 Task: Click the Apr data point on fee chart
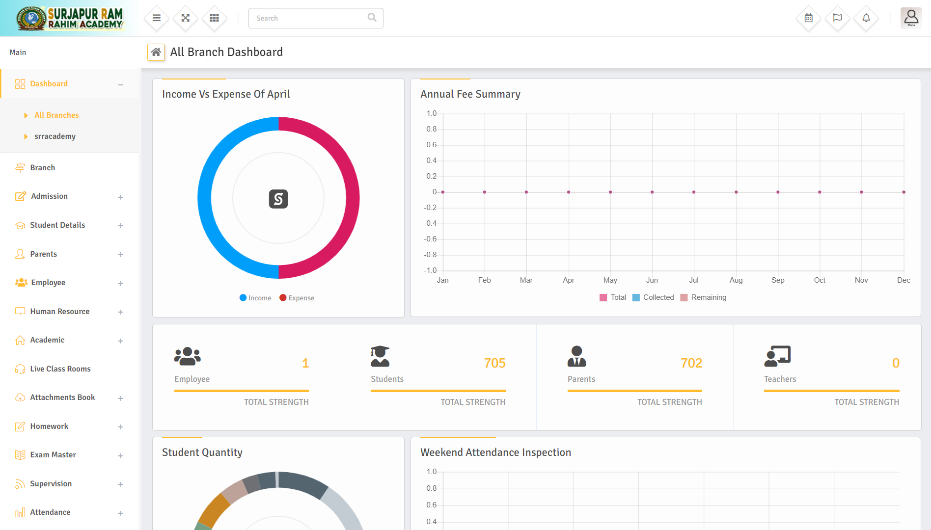point(569,192)
